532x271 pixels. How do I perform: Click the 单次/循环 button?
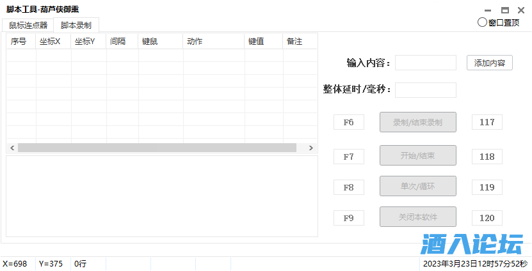click(x=417, y=186)
